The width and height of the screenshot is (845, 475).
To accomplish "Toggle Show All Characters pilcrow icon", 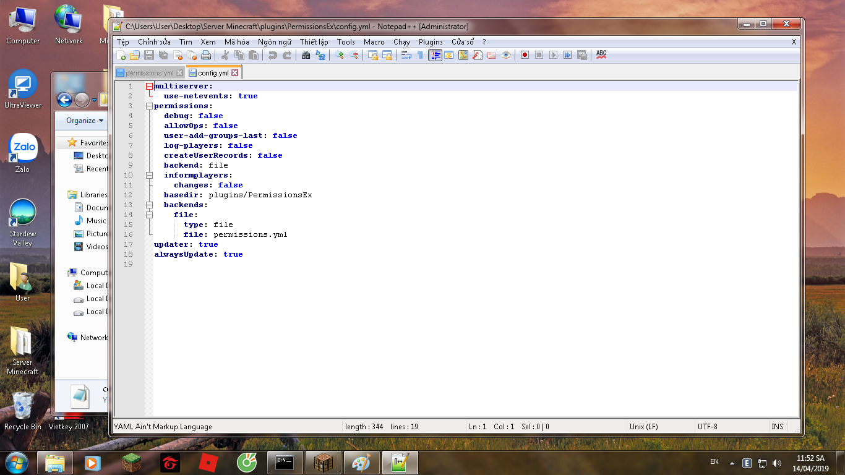I will [420, 55].
